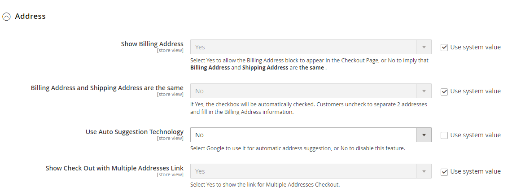Uncheck system value checkbox for Show Billing Address
The image size is (512, 196).
(x=444, y=47)
